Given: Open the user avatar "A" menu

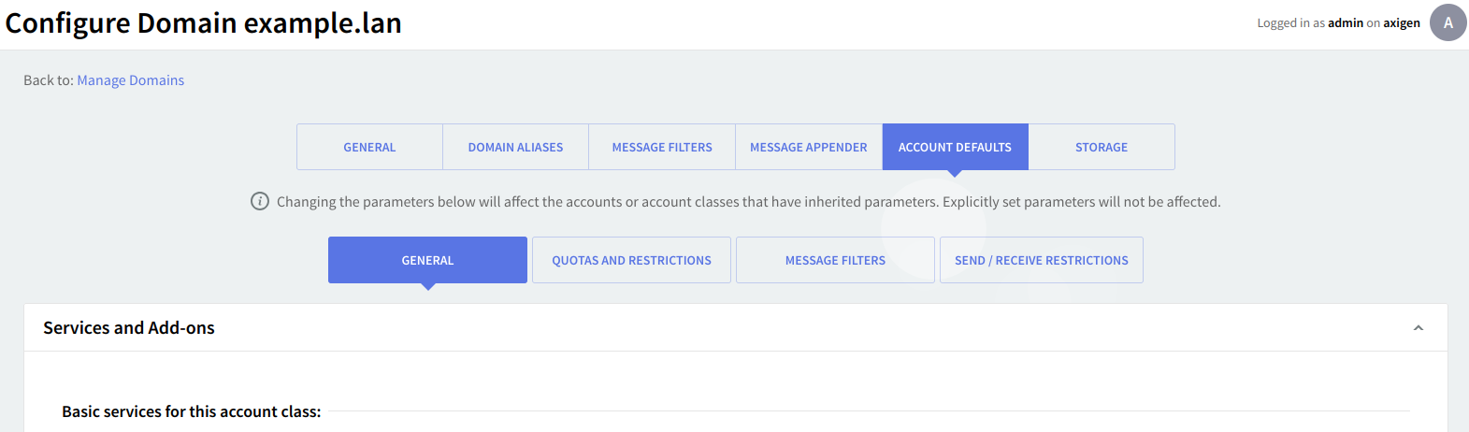Looking at the screenshot, I should (x=1447, y=23).
